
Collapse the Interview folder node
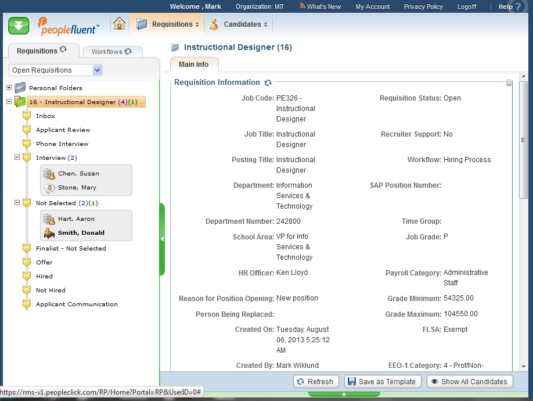[x=17, y=157]
